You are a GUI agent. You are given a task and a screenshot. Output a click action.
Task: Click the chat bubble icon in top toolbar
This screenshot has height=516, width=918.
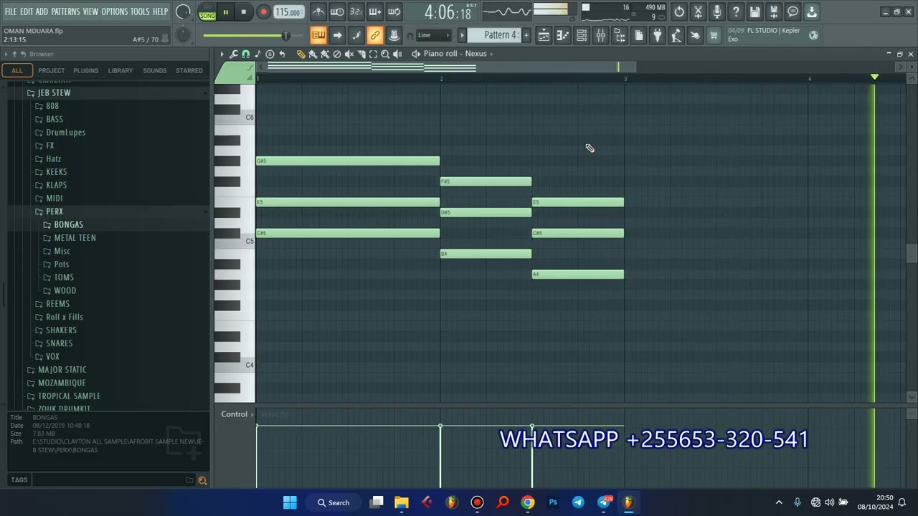pos(792,11)
